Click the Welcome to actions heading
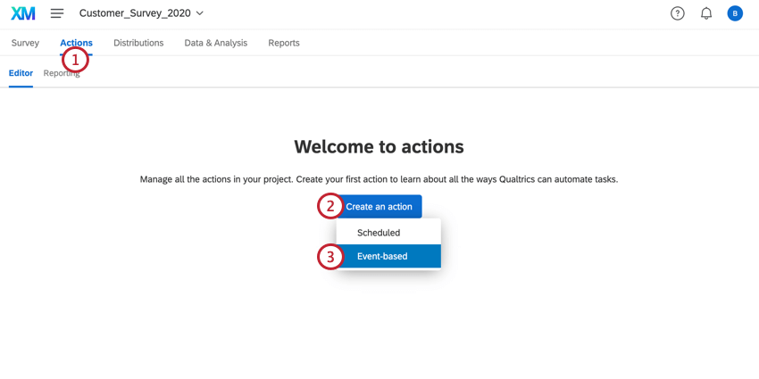This screenshot has height=379, width=759. pyautogui.click(x=379, y=146)
